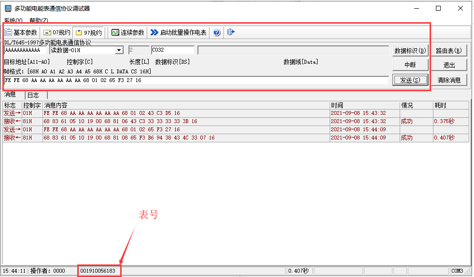Image resolution: width=474 pixels, height=277 pixels.
Task: Expand the 读数据-01H control code dropdown
Action: pos(119,50)
